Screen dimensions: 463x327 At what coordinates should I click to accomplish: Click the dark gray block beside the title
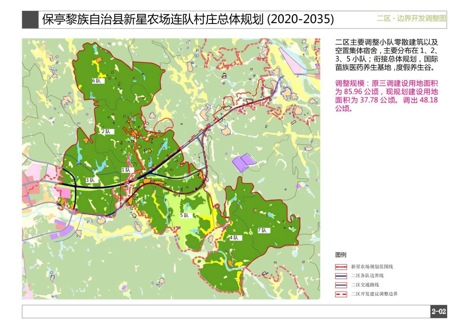pyautogui.click(x=30, y=20)
